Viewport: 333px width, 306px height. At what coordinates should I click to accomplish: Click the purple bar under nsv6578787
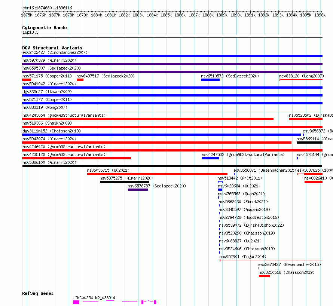[x=138, y=190]
